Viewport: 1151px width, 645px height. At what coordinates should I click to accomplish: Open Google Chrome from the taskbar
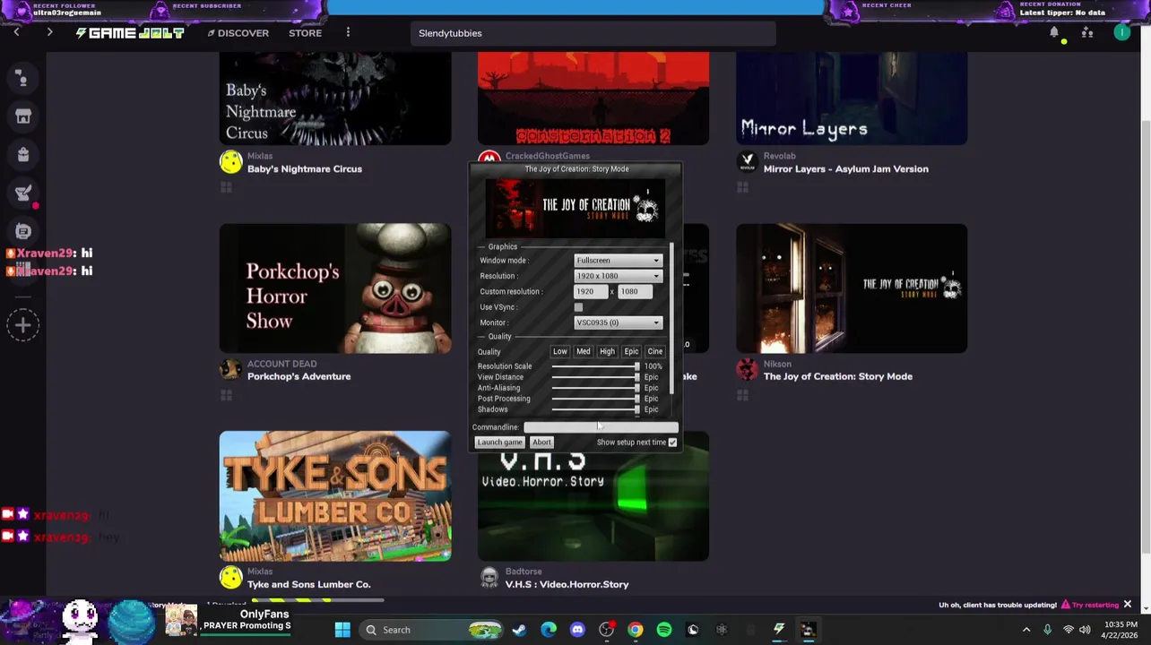635,630
